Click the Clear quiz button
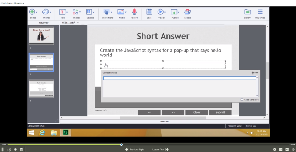 click(196, 112)
